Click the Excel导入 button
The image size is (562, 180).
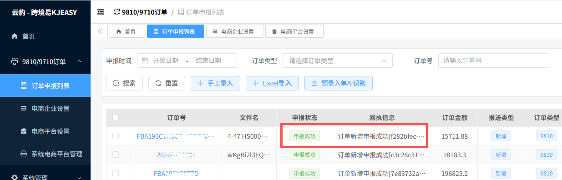(x=272, y=83)
